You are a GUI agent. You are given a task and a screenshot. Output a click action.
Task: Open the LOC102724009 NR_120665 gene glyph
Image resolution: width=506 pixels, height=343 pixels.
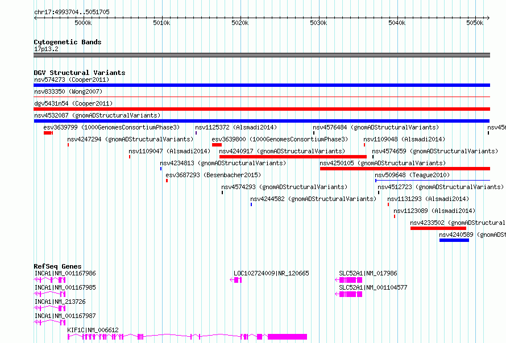point(235,280)
